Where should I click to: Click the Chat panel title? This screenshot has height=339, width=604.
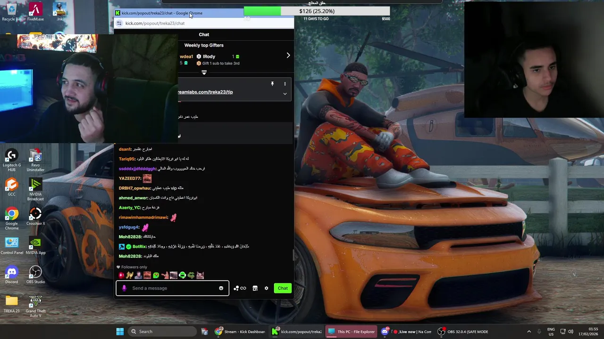[x=204, y=34]
